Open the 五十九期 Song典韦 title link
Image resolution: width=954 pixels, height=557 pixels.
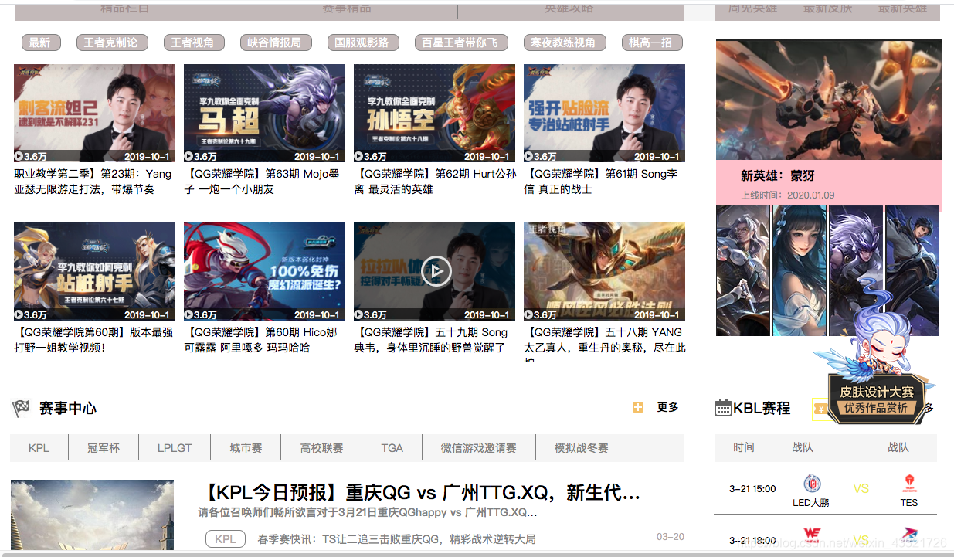click(431, 340)
